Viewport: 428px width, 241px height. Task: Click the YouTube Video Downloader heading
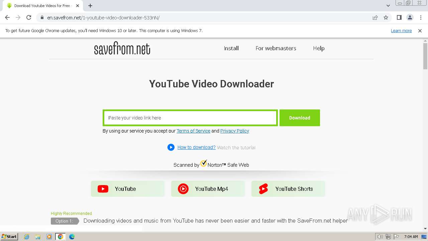[211, 84]
